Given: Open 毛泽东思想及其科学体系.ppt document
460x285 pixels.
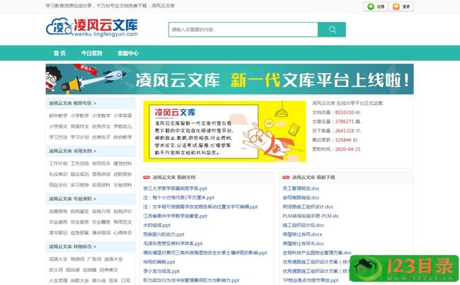Looking at the screenshot, I should [x=173, y=243].
